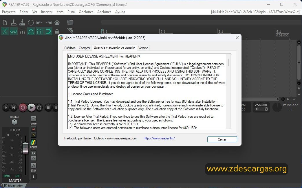Open the http://www.reaper.fm/ link
The image size is (302, 188).
point(159,138)
